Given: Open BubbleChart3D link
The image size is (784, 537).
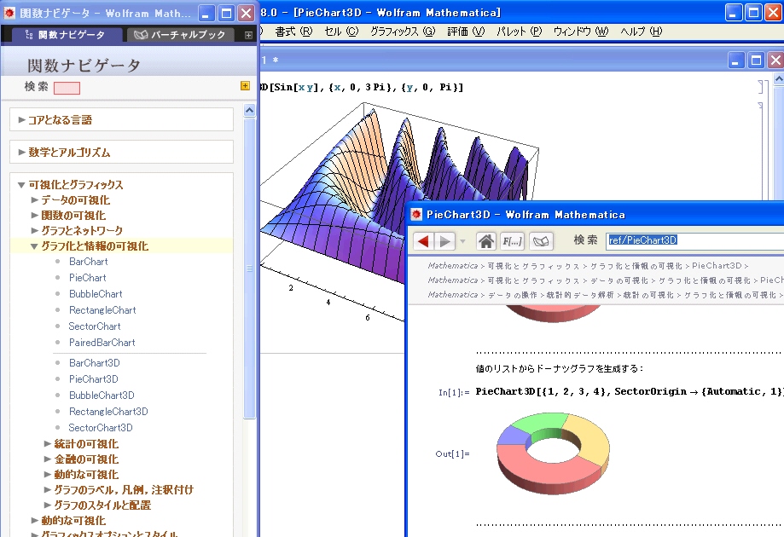Looking at the screenshot, I should [102, 396].
